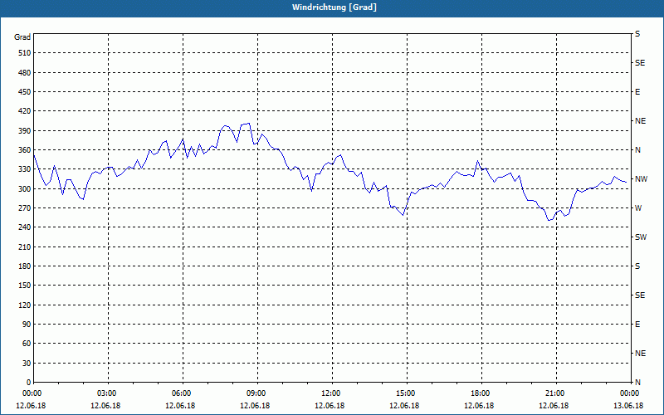Pick the 180 degree axis label
Screen dimensions: 664x415
pyautogui.click(x=25, y=266)
